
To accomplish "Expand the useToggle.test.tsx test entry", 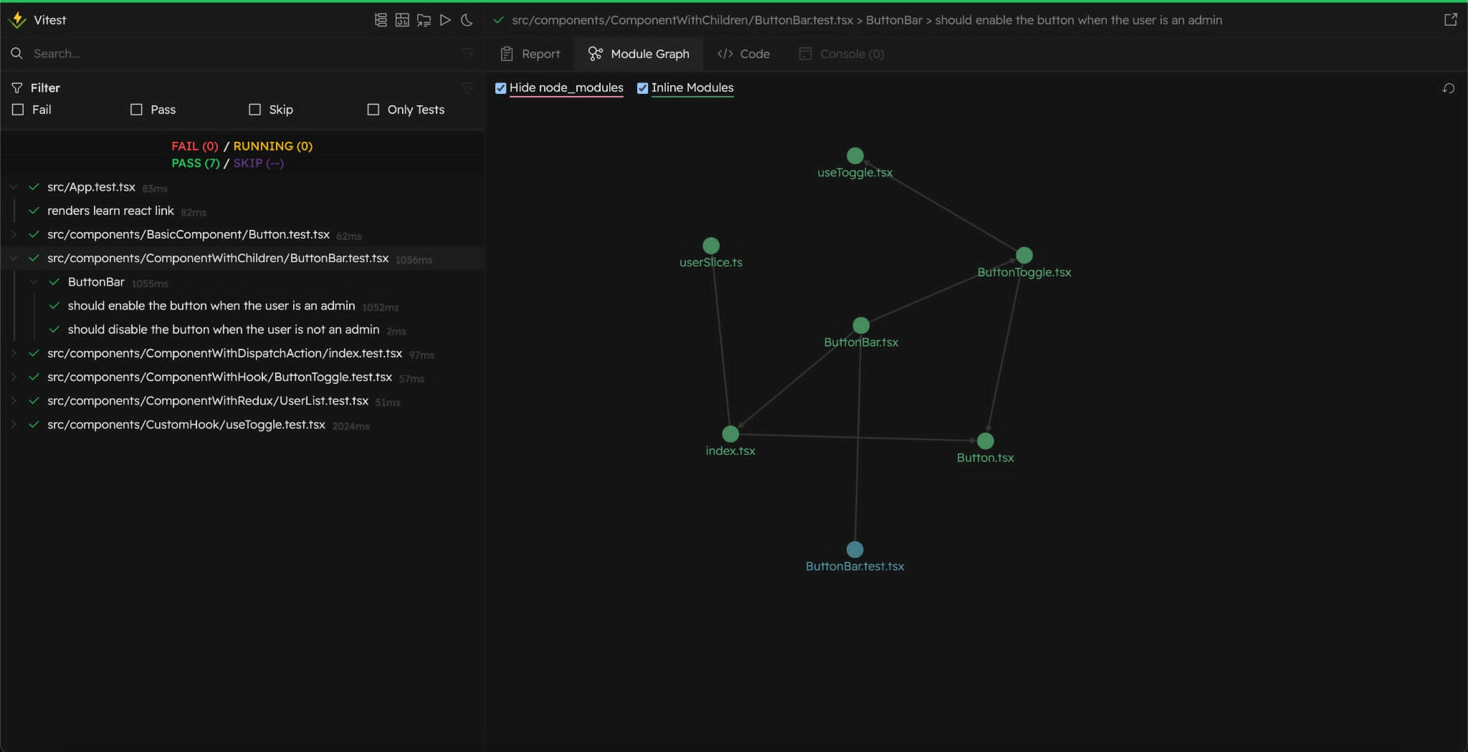I will [x=13, y=425].
